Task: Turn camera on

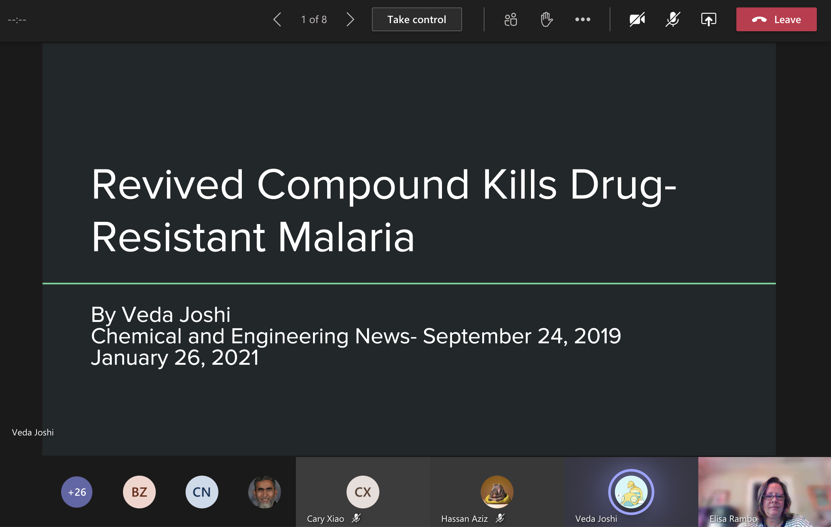Action: (637, 19)
